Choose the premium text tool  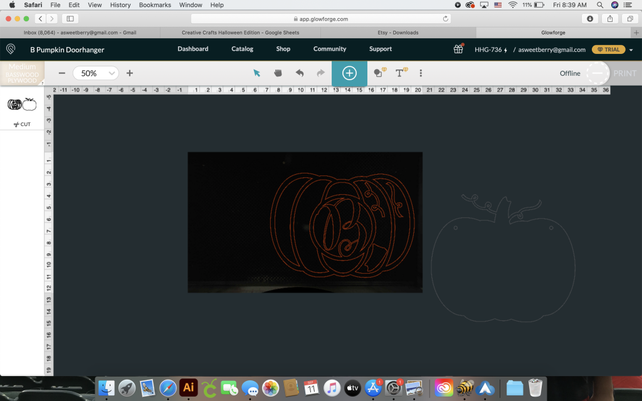pos(401,73)
